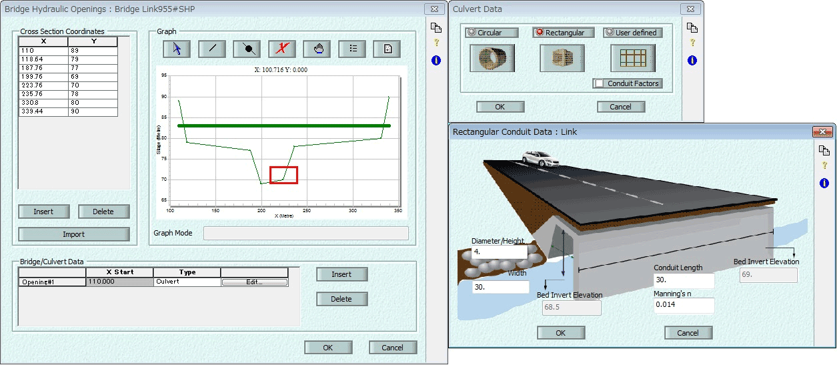Click the circular pipe culvert picture button

click(x=492, y=58)
